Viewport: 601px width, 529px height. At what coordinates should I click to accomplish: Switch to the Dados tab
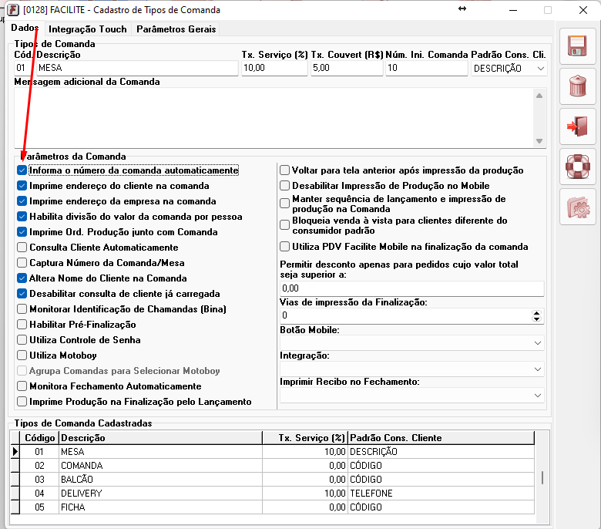point(25,28)
